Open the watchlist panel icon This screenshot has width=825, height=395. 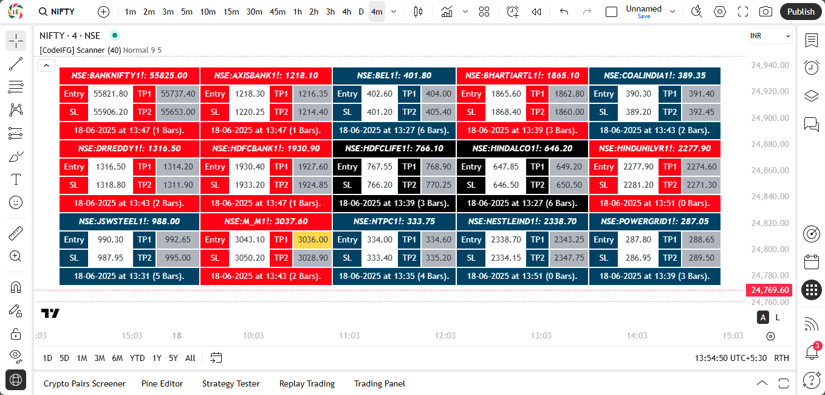[x=812, y=41]
